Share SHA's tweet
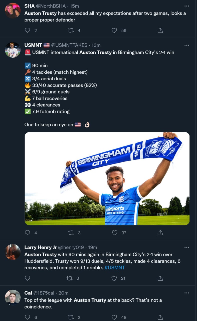197x321 pixels. click(x=160, y=31)
